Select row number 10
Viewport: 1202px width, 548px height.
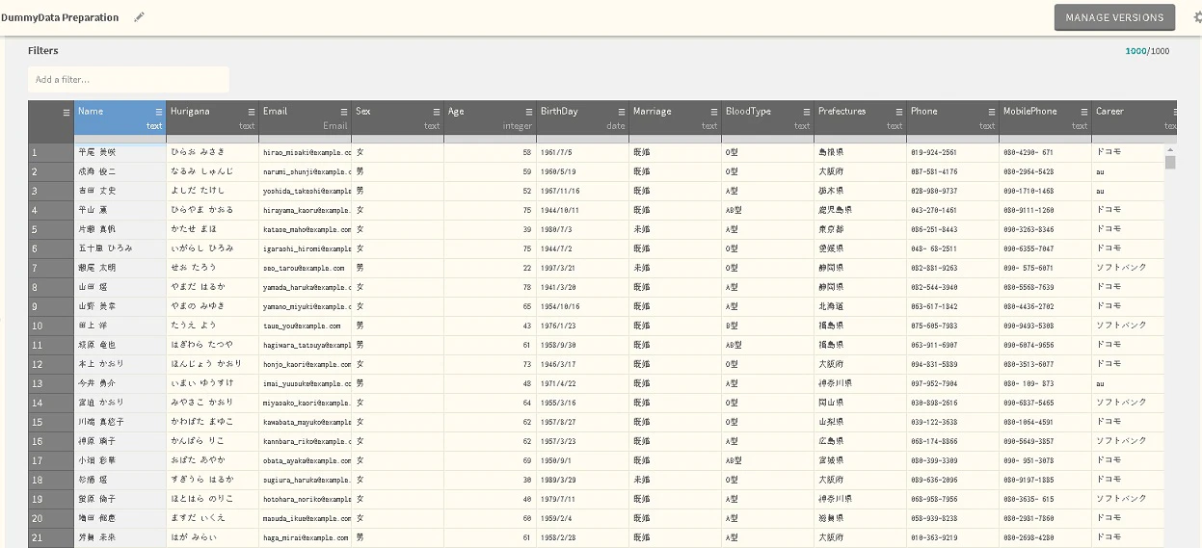pos(51,326)
